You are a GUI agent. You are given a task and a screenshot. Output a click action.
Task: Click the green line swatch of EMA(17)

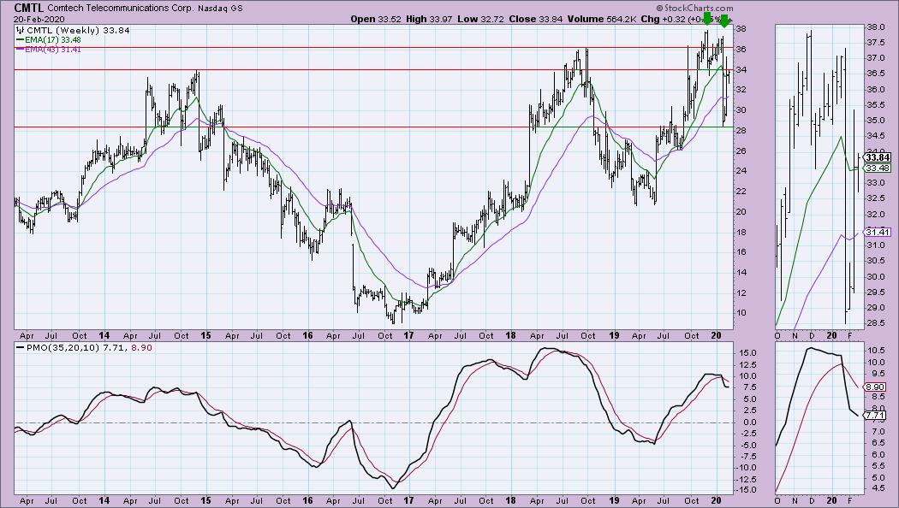pos(20,40)
